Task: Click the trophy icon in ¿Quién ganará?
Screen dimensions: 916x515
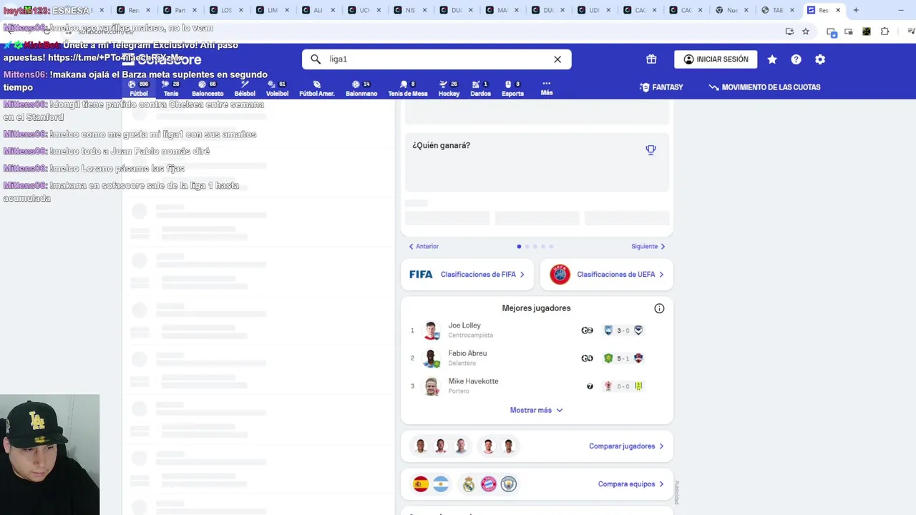Action: (x=651, y=149)
